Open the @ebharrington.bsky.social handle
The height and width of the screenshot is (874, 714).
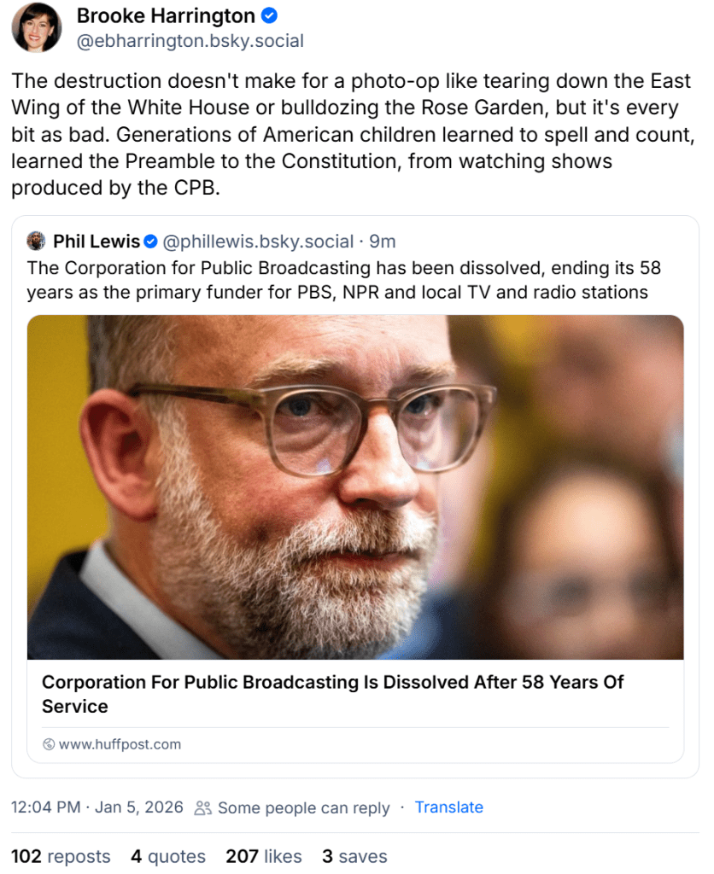[190, 41]
